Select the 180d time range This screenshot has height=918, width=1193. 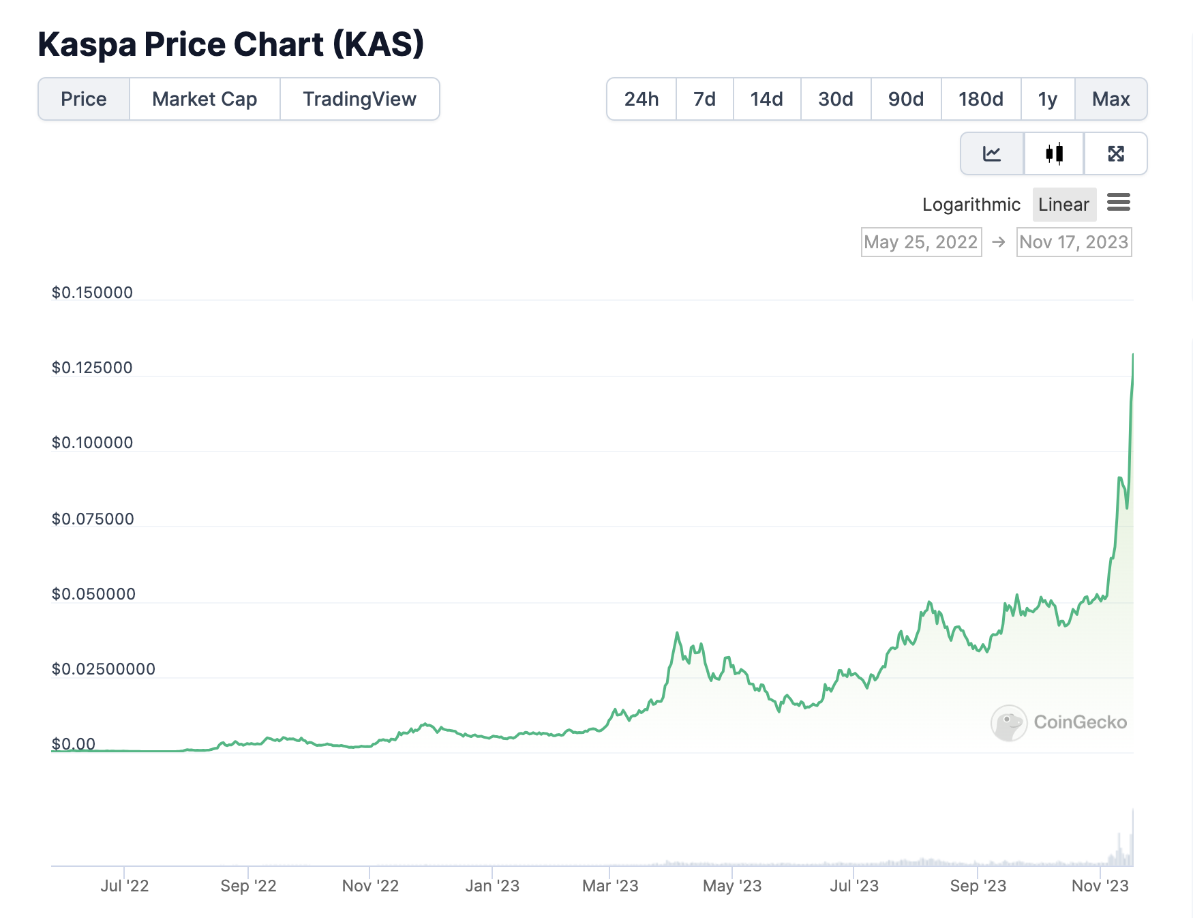(x=980, y=99)
